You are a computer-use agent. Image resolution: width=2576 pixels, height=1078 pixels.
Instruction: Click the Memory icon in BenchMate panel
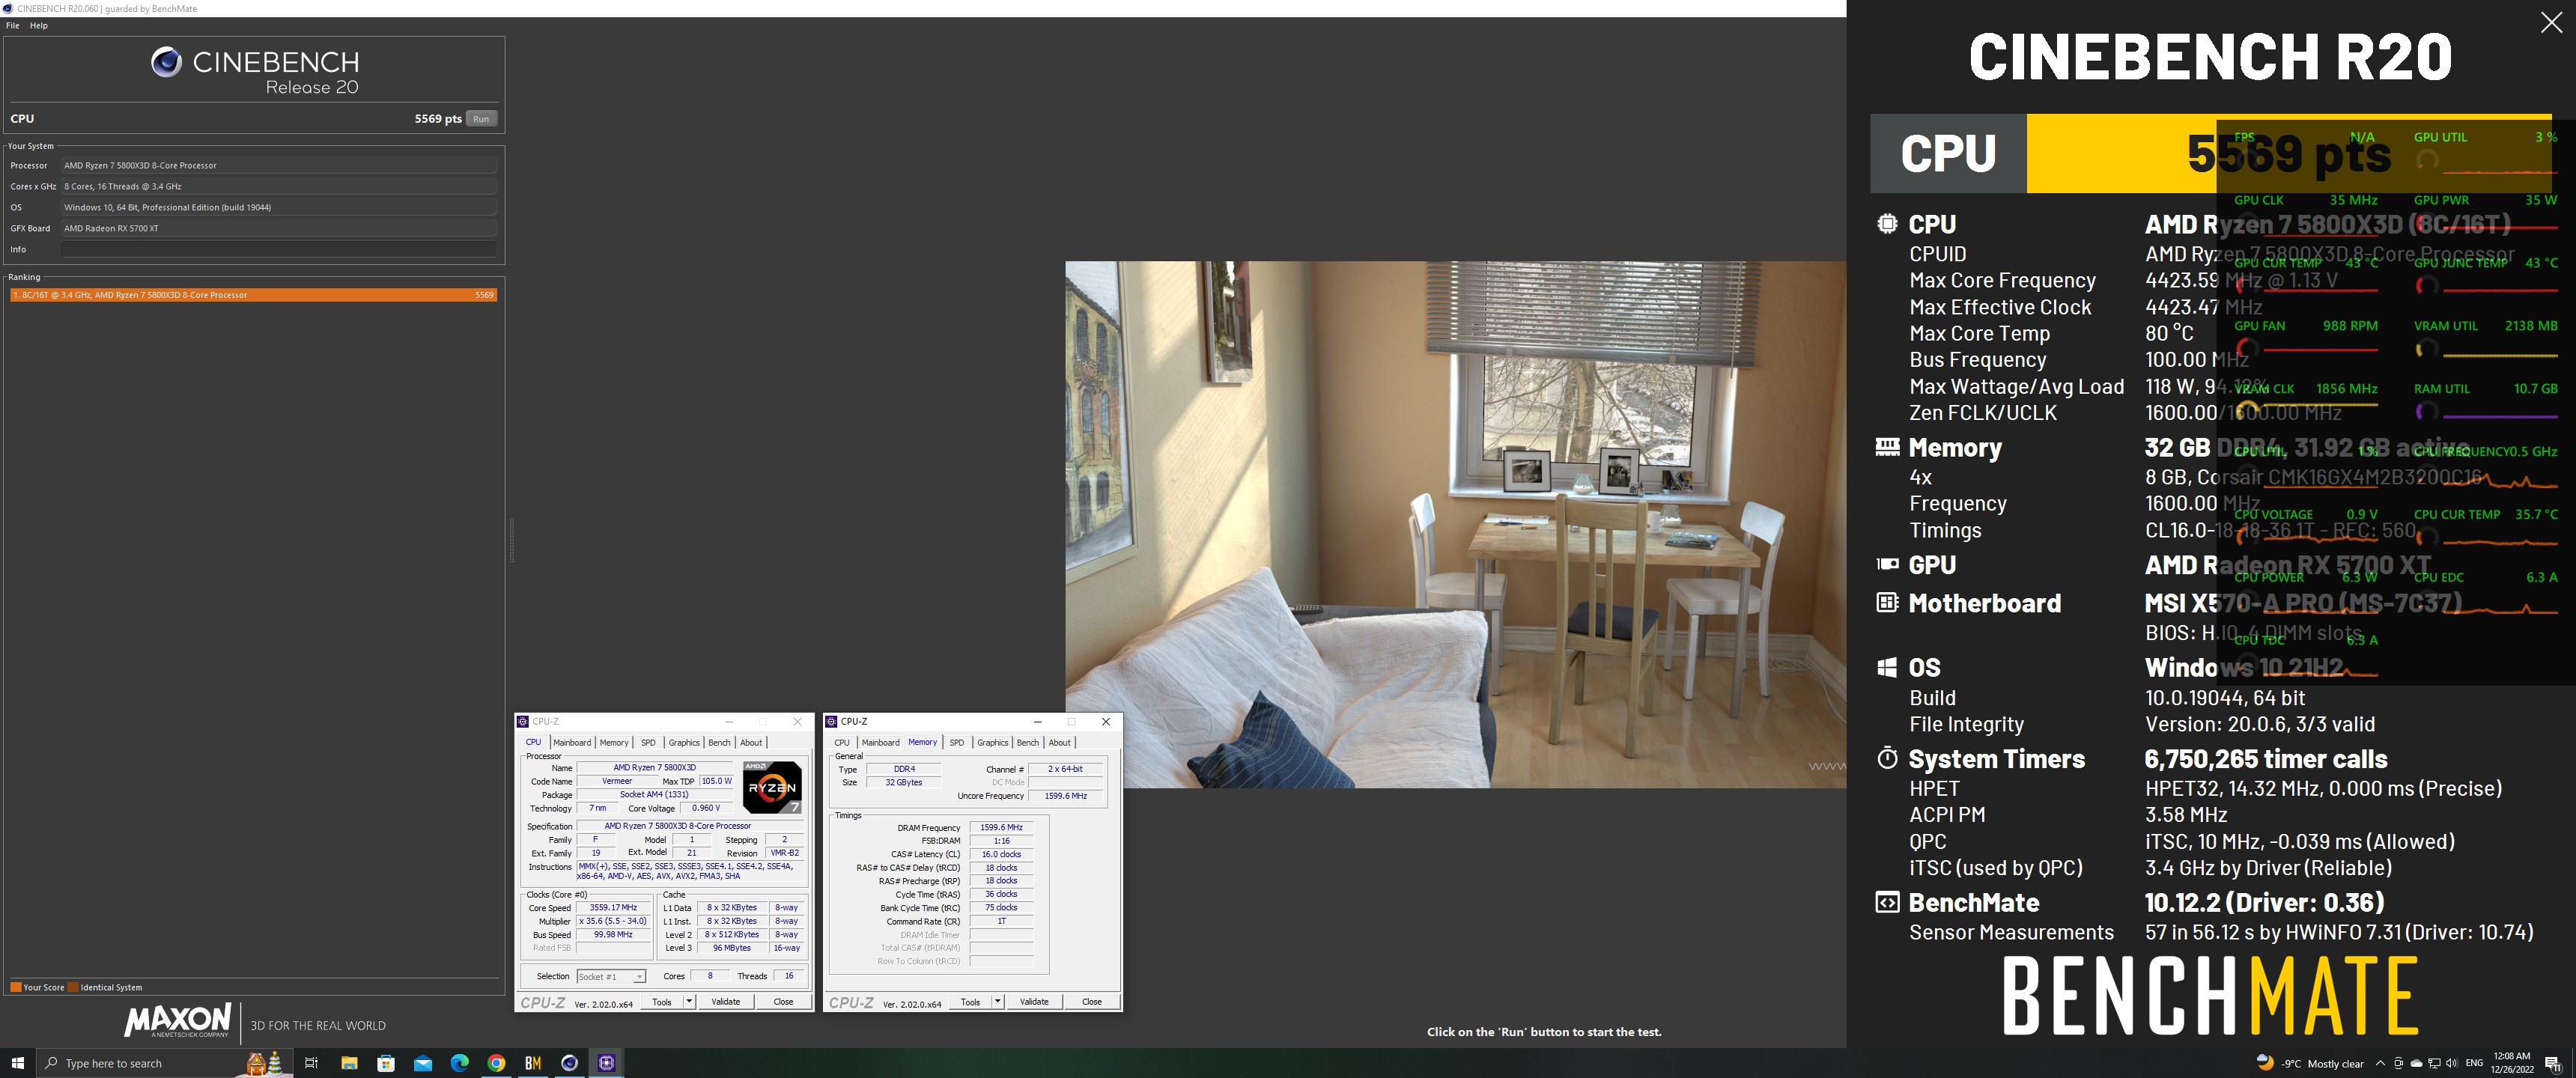(1887, 447)
